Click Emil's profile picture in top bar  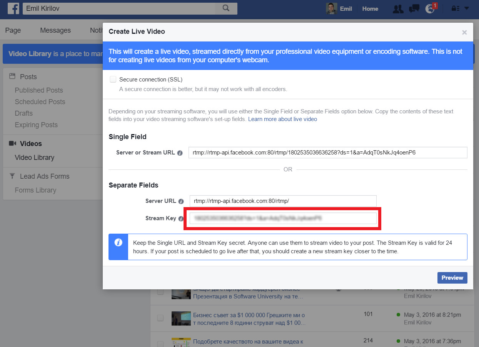click(332, 8)
